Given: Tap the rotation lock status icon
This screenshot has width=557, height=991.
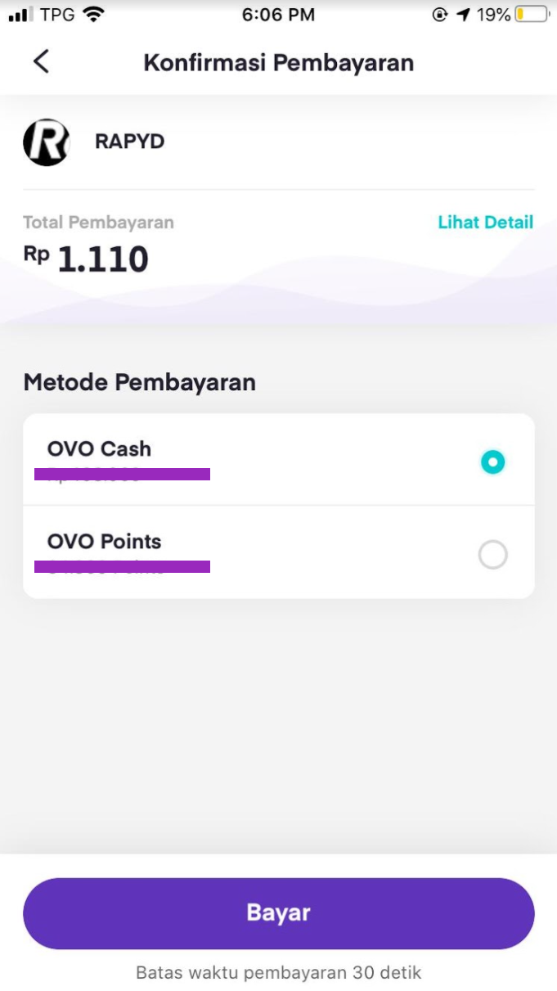Looking at the screenshot, I should click(x=440, y=15).
